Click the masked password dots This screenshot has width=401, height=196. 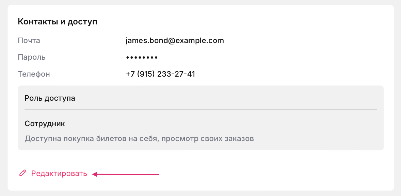(142, 58)
